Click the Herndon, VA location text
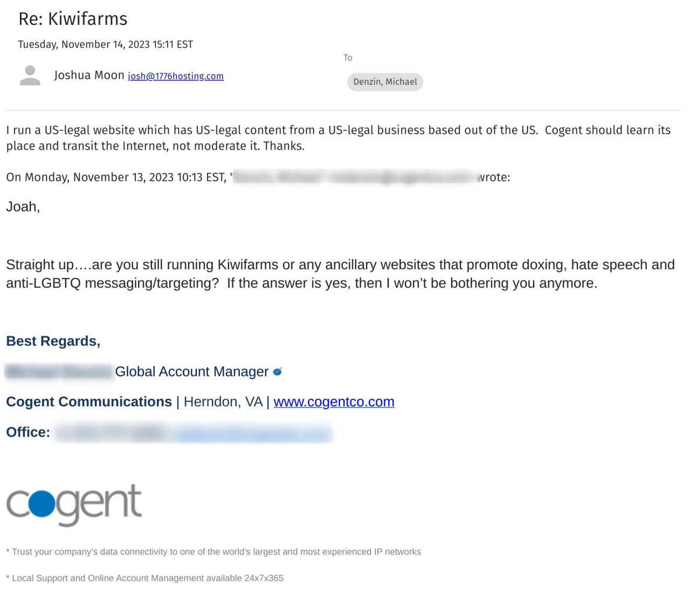Image resolution: width=690 pixels, height=592 pixels. pos(223,402)
